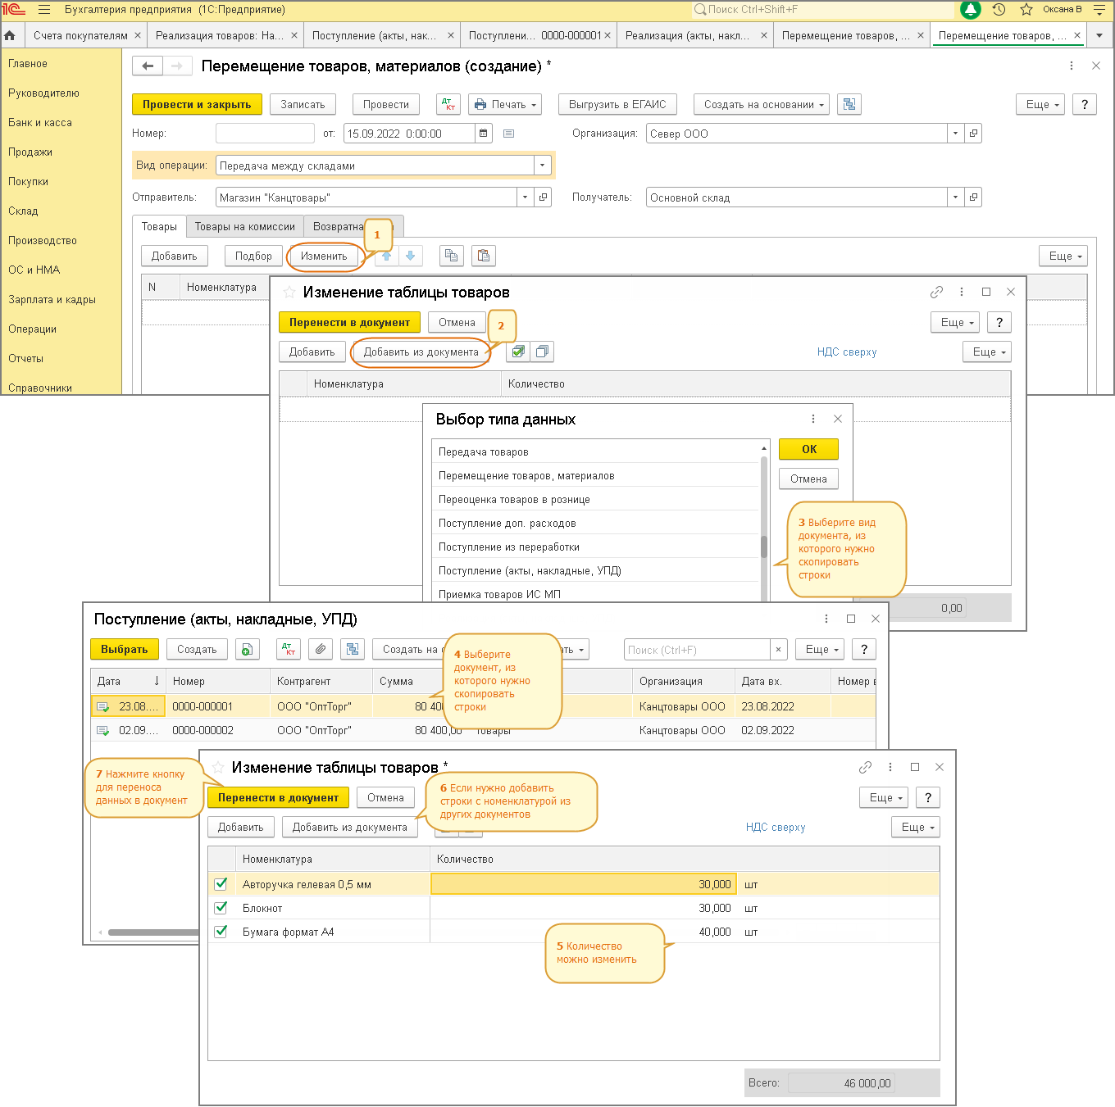Click the Номер input field
1115x1107 pixels.
(x=265, y=134)
